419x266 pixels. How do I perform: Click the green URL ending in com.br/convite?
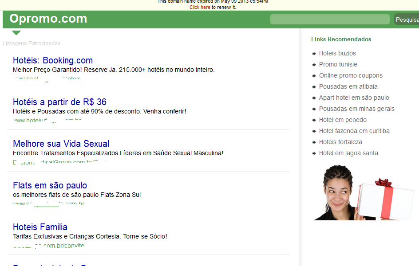click(x=48, y=245)
